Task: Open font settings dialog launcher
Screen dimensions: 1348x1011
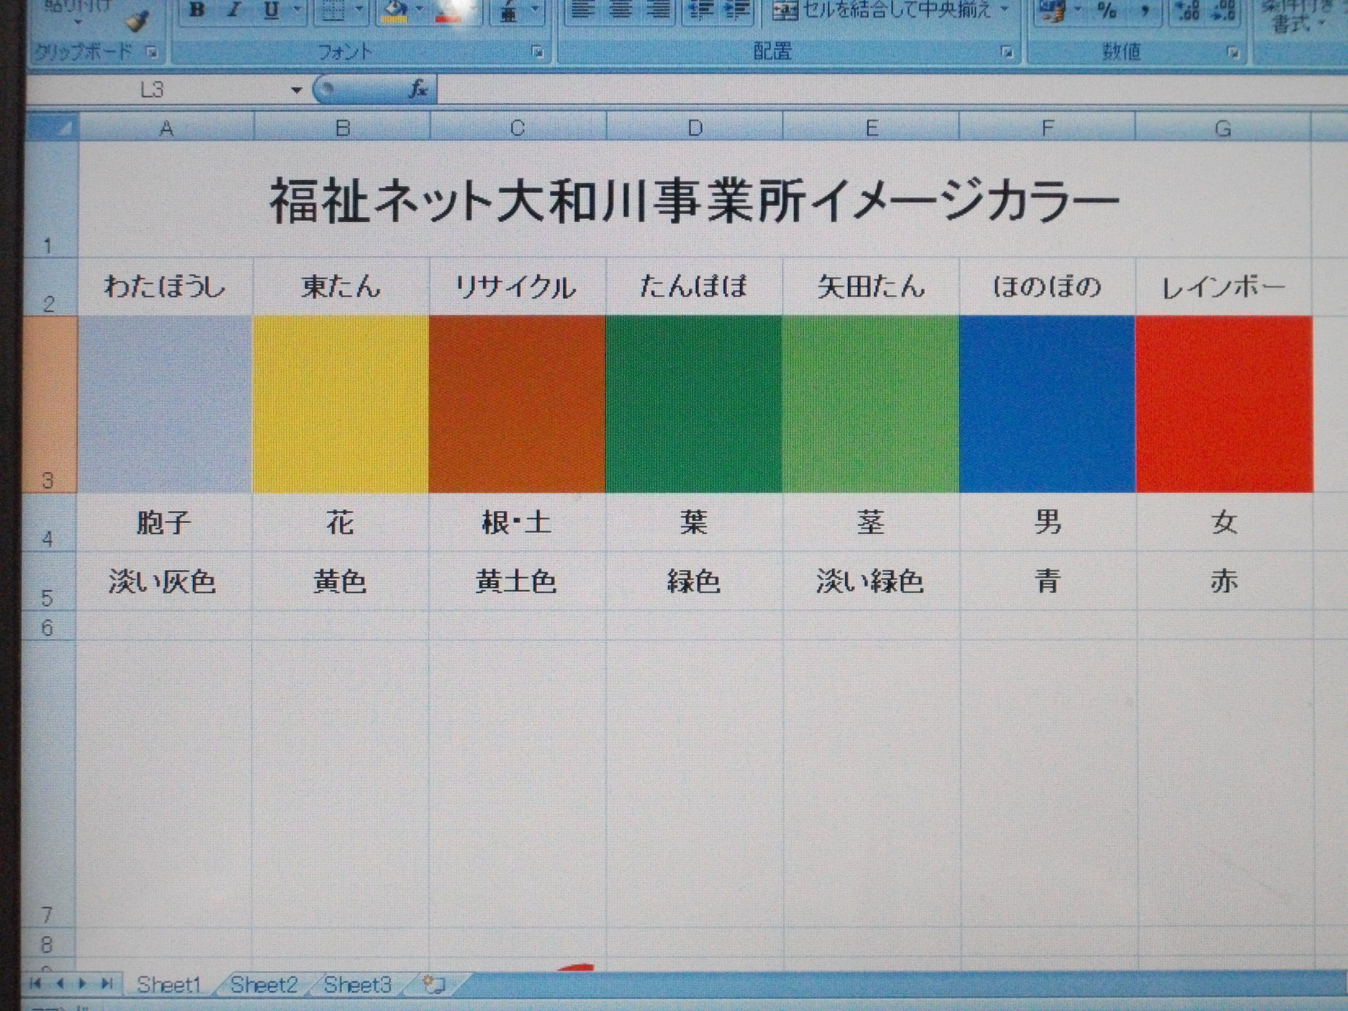Action: coord(538,52)
